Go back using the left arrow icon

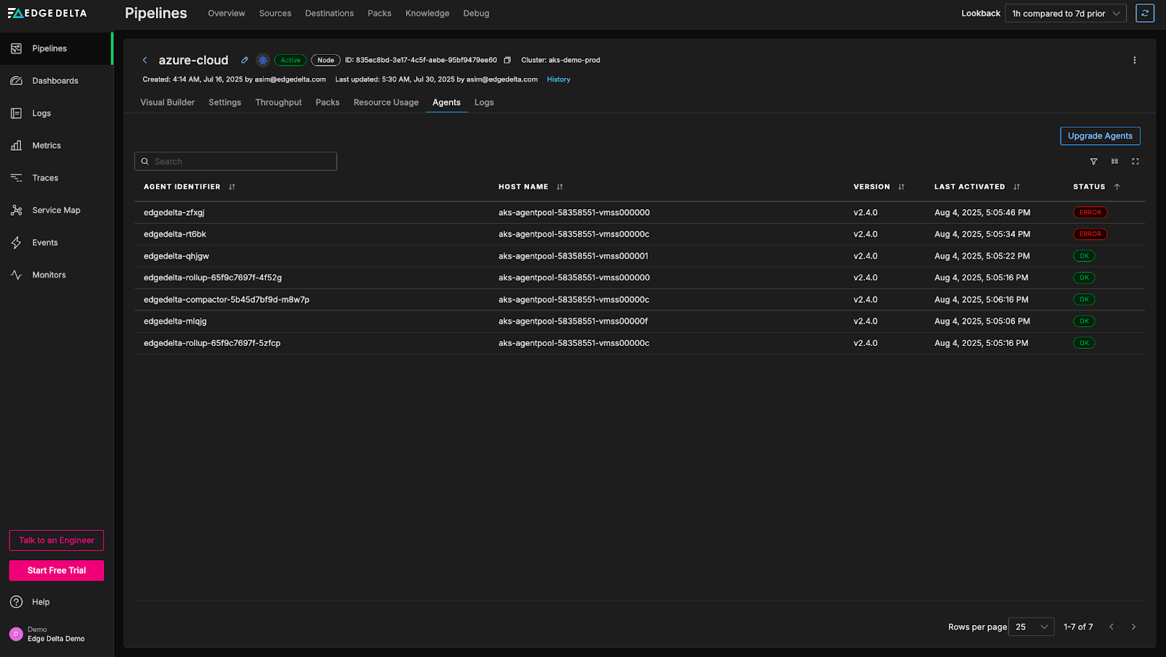[x=145, y=60]
